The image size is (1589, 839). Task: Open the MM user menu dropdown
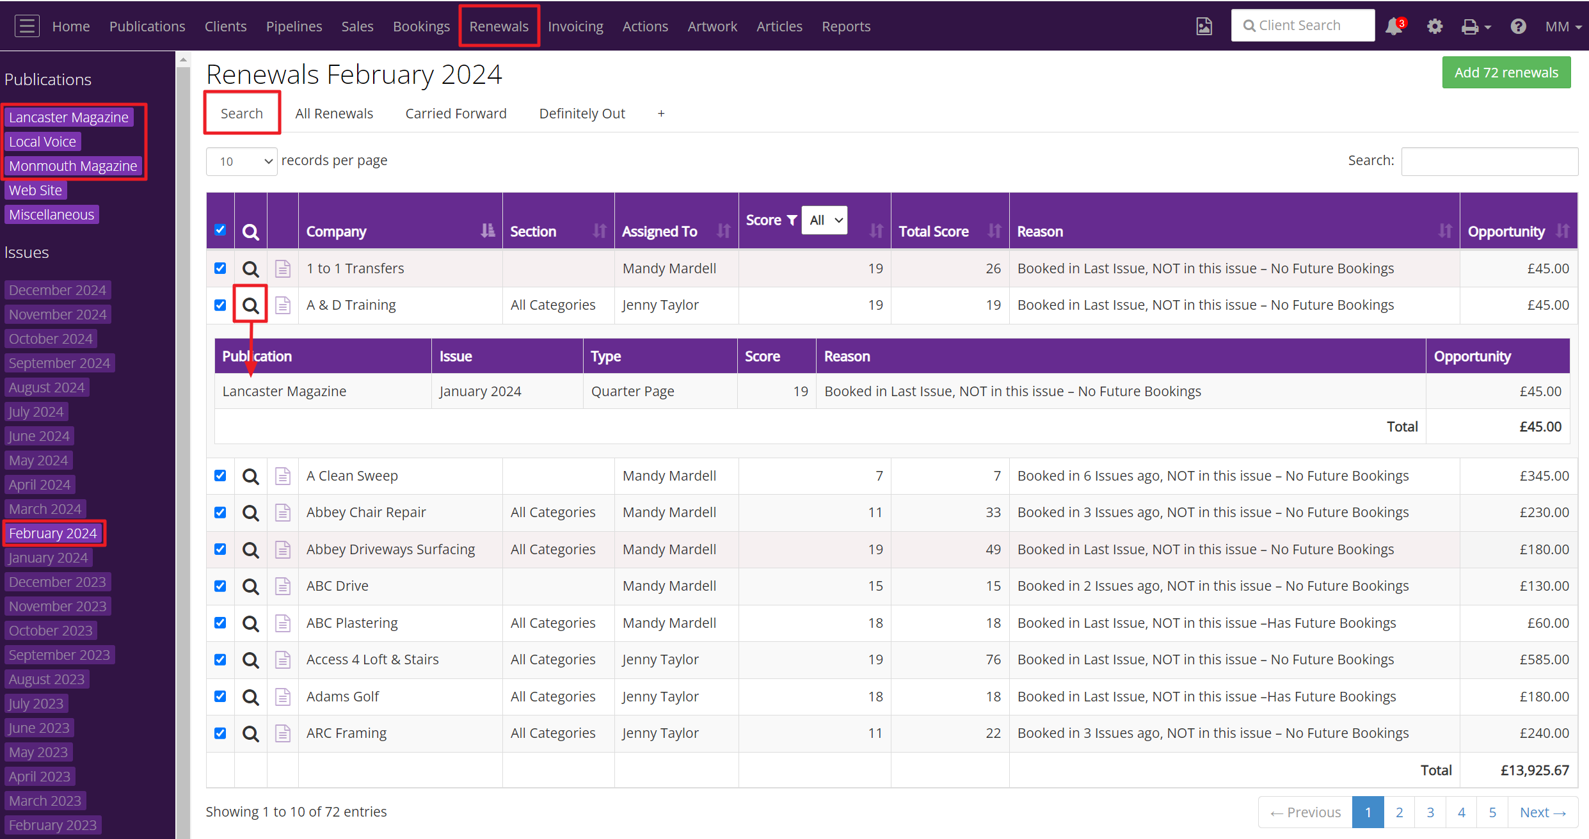pos(1562,26)
